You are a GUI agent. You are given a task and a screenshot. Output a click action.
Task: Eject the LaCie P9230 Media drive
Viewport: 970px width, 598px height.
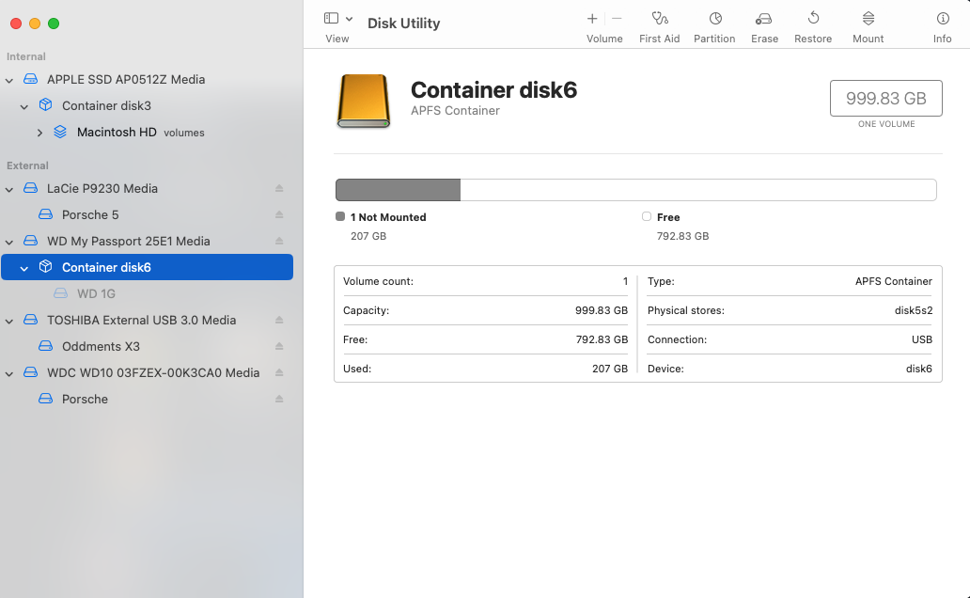coord(279,189)
